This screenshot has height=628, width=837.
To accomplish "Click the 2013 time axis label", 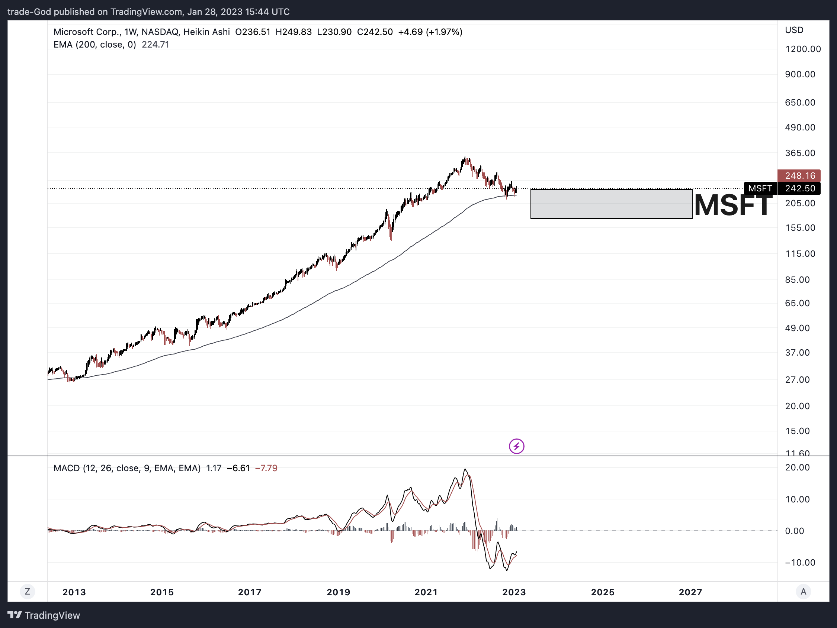I will pyautogui.click(x=74, y=592).
